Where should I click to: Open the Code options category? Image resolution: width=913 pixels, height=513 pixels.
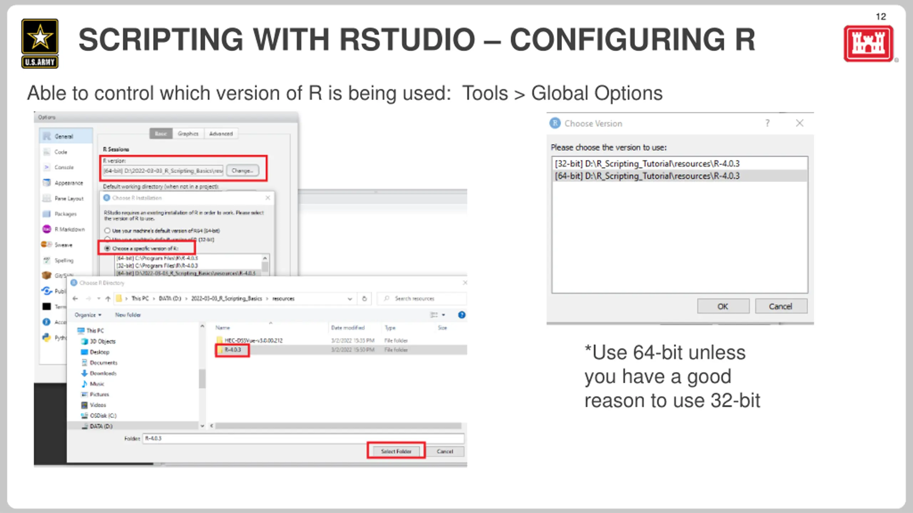coord(61,152)
